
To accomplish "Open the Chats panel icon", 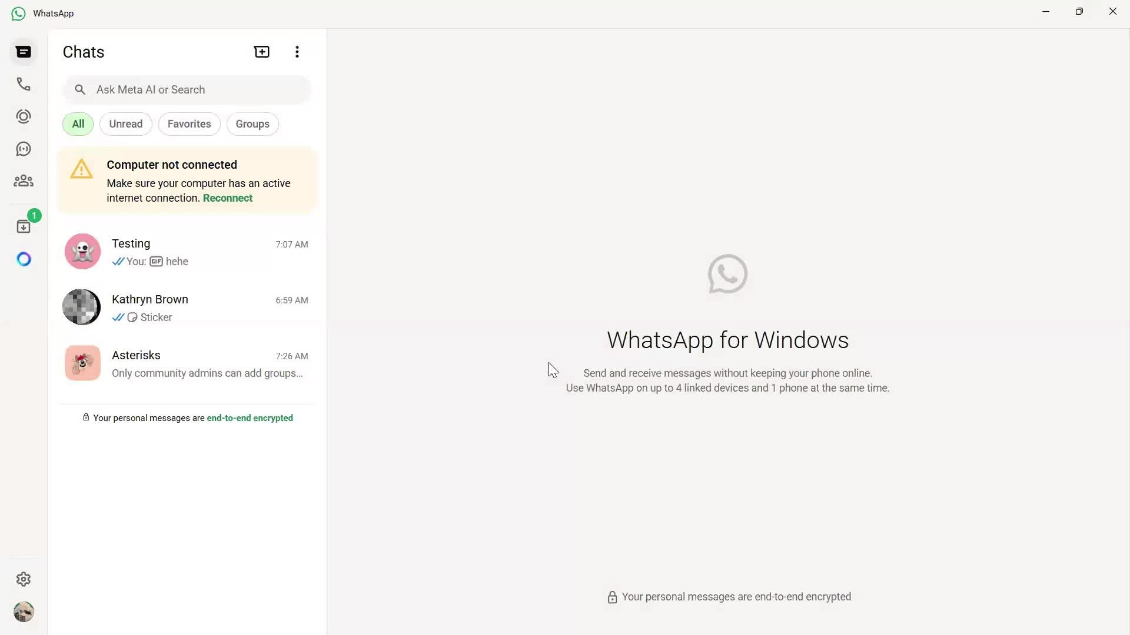I will point(23,52).
